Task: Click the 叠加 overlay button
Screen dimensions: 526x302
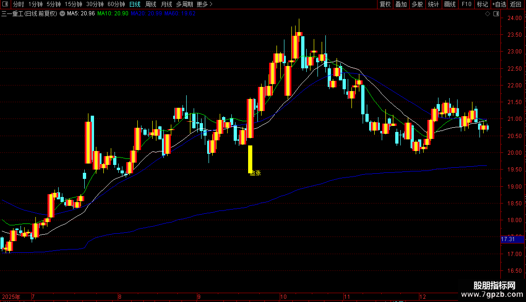Action: (401, 4)
